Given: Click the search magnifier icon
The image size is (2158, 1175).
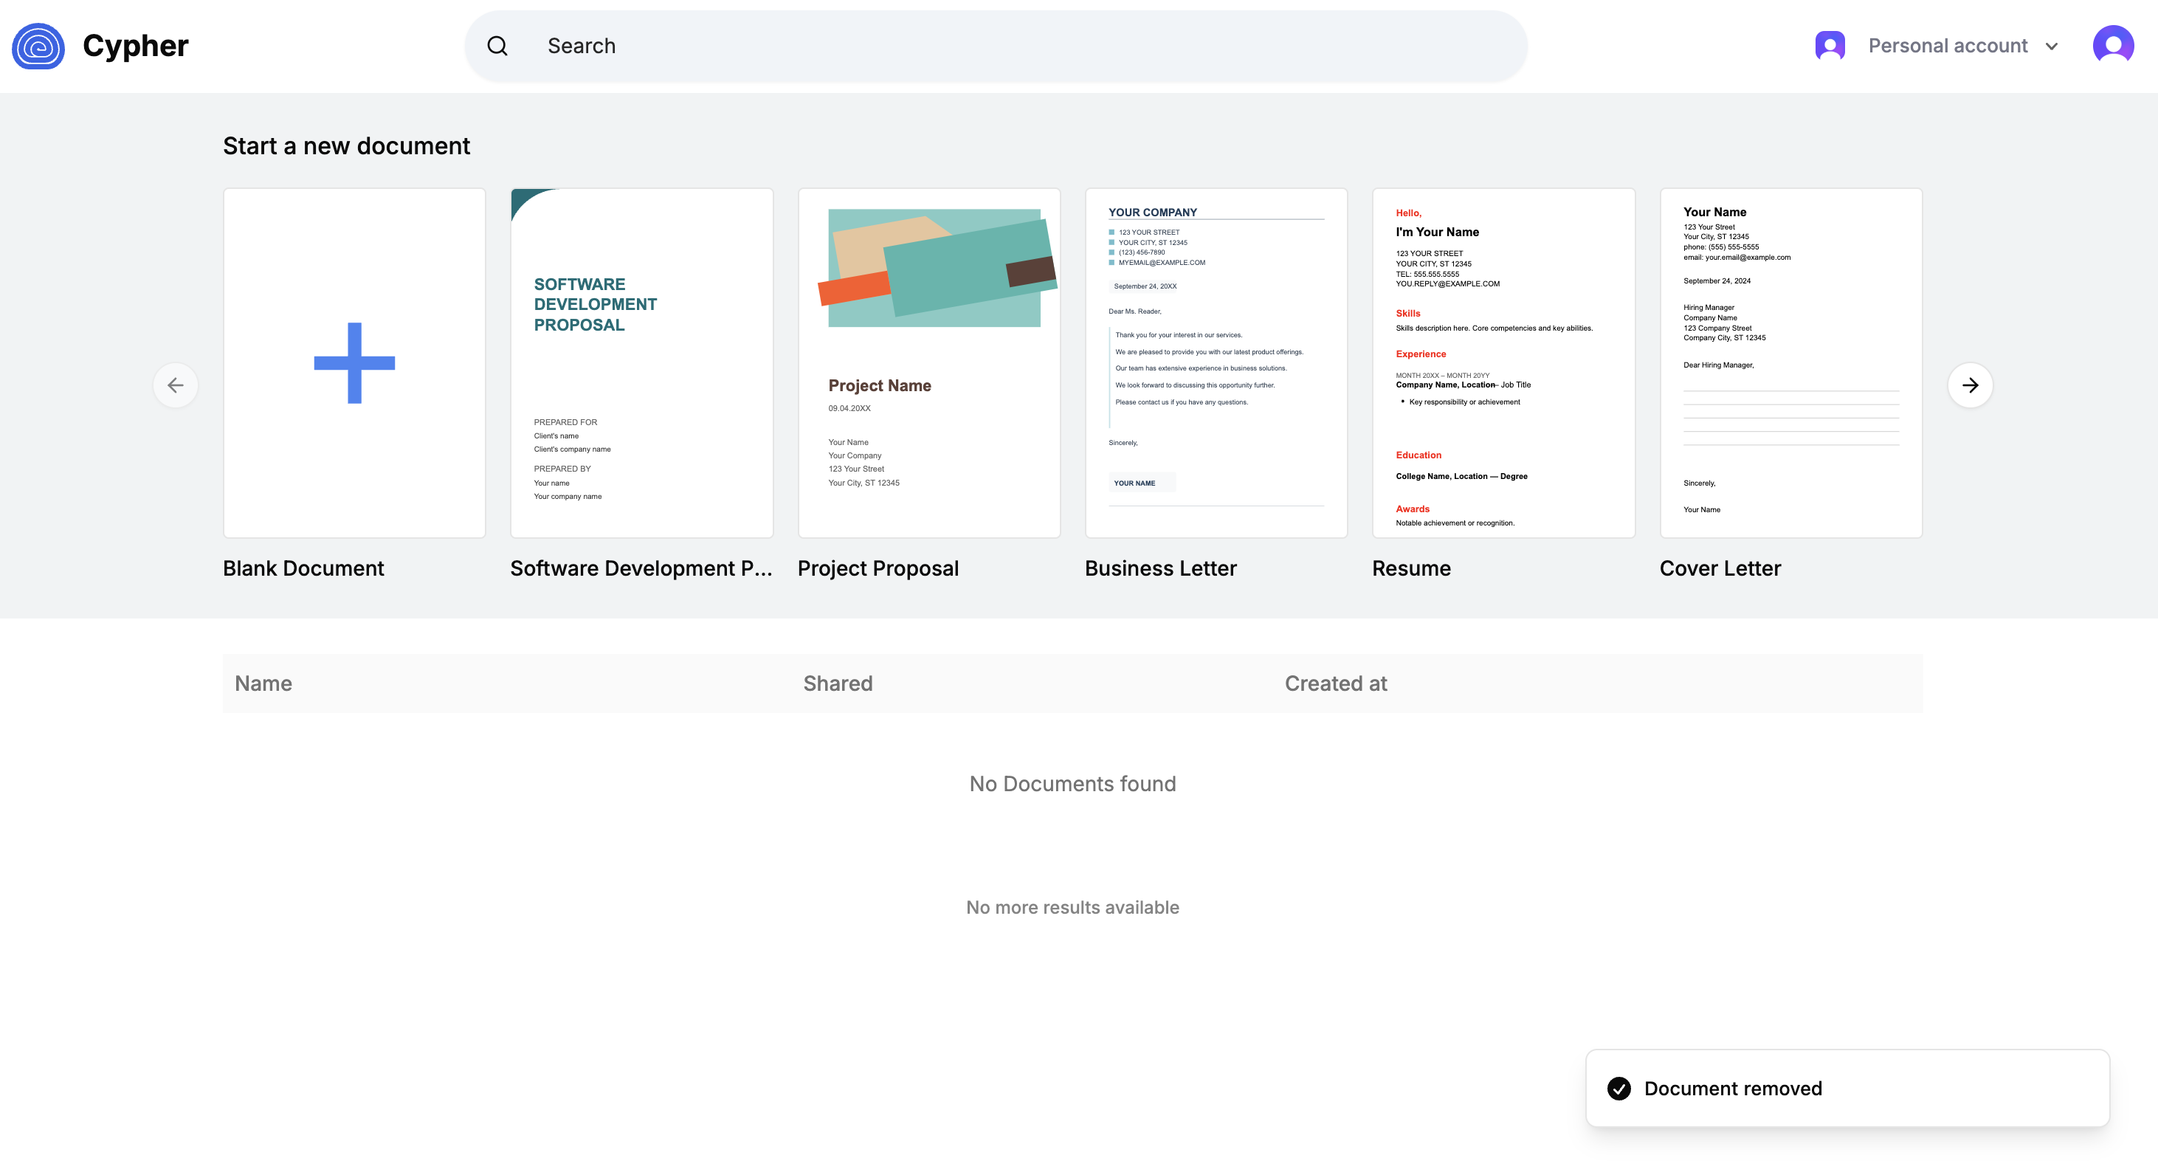Looking at the screenshot, I should click(x=497, y=46).
